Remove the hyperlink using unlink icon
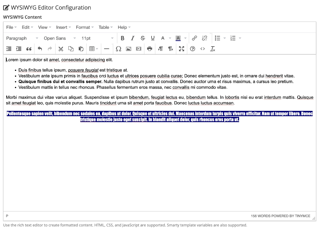The image size is (320, 233). click(205, 38)
